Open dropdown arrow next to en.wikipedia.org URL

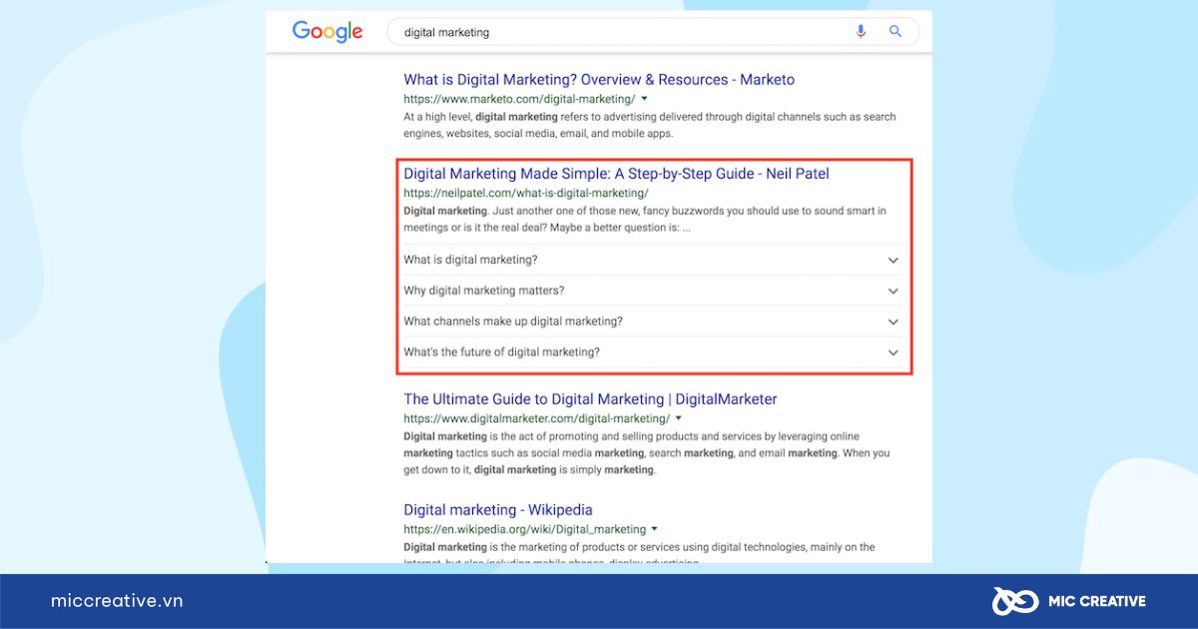pos(655,529)
